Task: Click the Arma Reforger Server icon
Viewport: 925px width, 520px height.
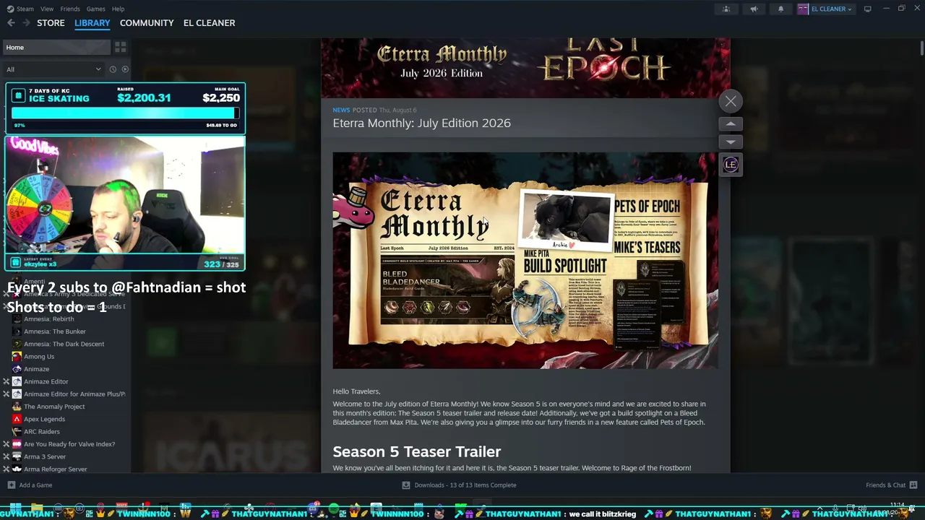Action: pos(17,469)
